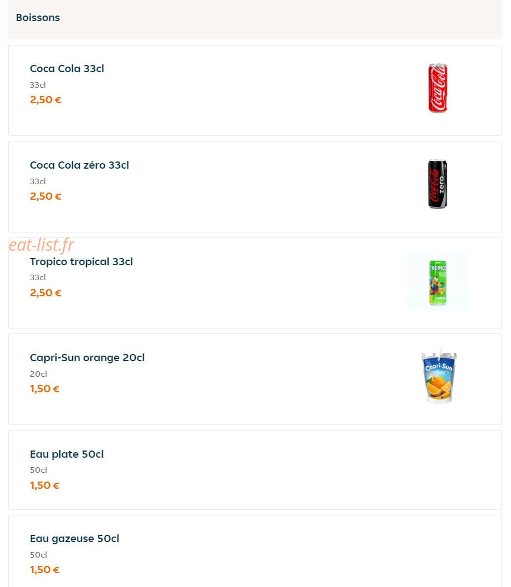Image resolution: width=511 pixels, height=587 pixels.
Task: Click the eat-list.fr watermark link
Action: pyautogui.click(x=42, y=245)
